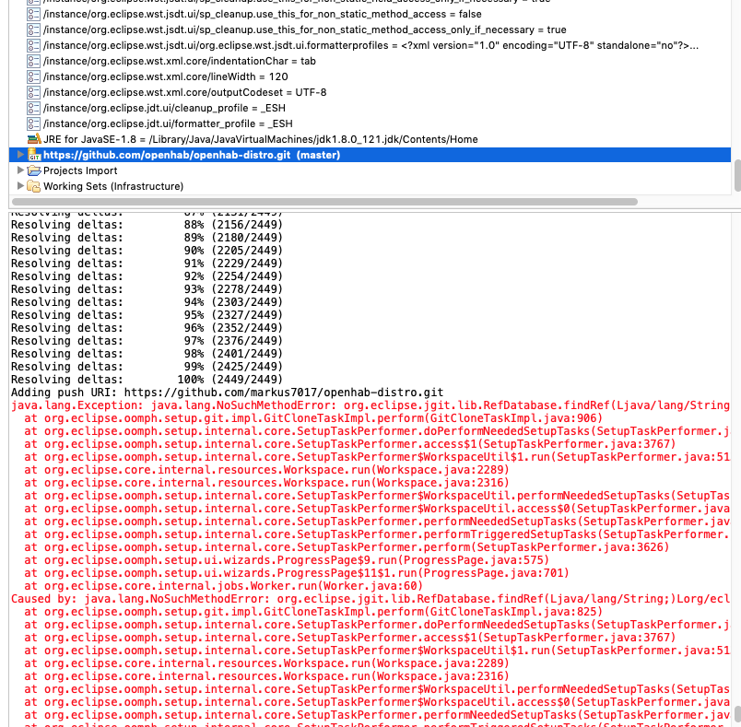741x727 pixels.
Task: Select the https://github.com/openhab/openhab-distro.git (master) row
Action: pos(370,155)
